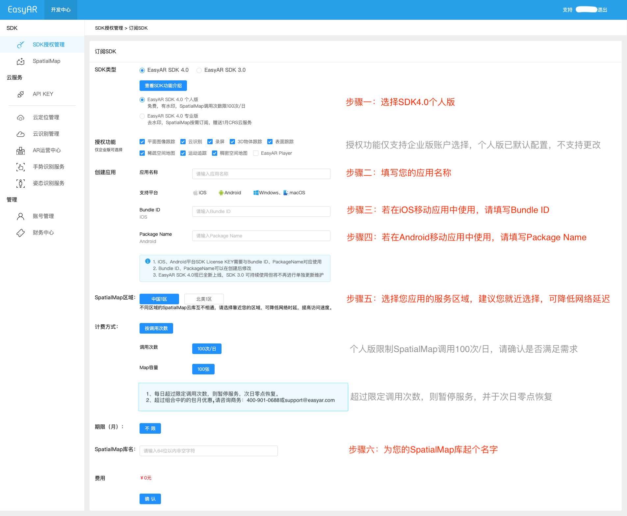The width and height of the screenshot is (627, 516).
Task: Click the info icon in the notice box
Action: 148,261
